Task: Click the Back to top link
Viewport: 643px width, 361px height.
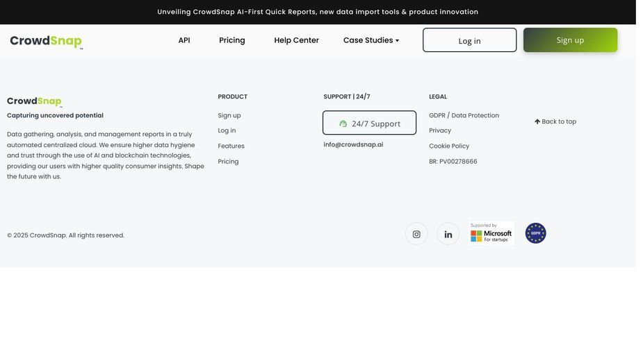Action: [x=555, y=121]
